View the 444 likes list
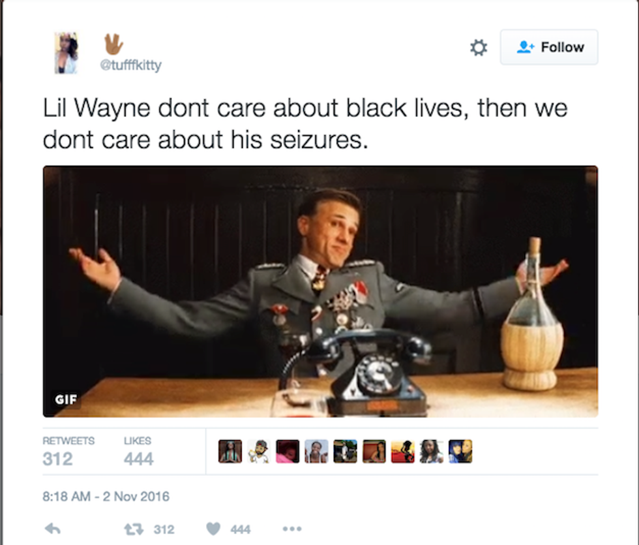 (x=138, y=452)
